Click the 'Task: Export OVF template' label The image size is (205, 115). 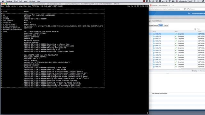pos(160,94)
